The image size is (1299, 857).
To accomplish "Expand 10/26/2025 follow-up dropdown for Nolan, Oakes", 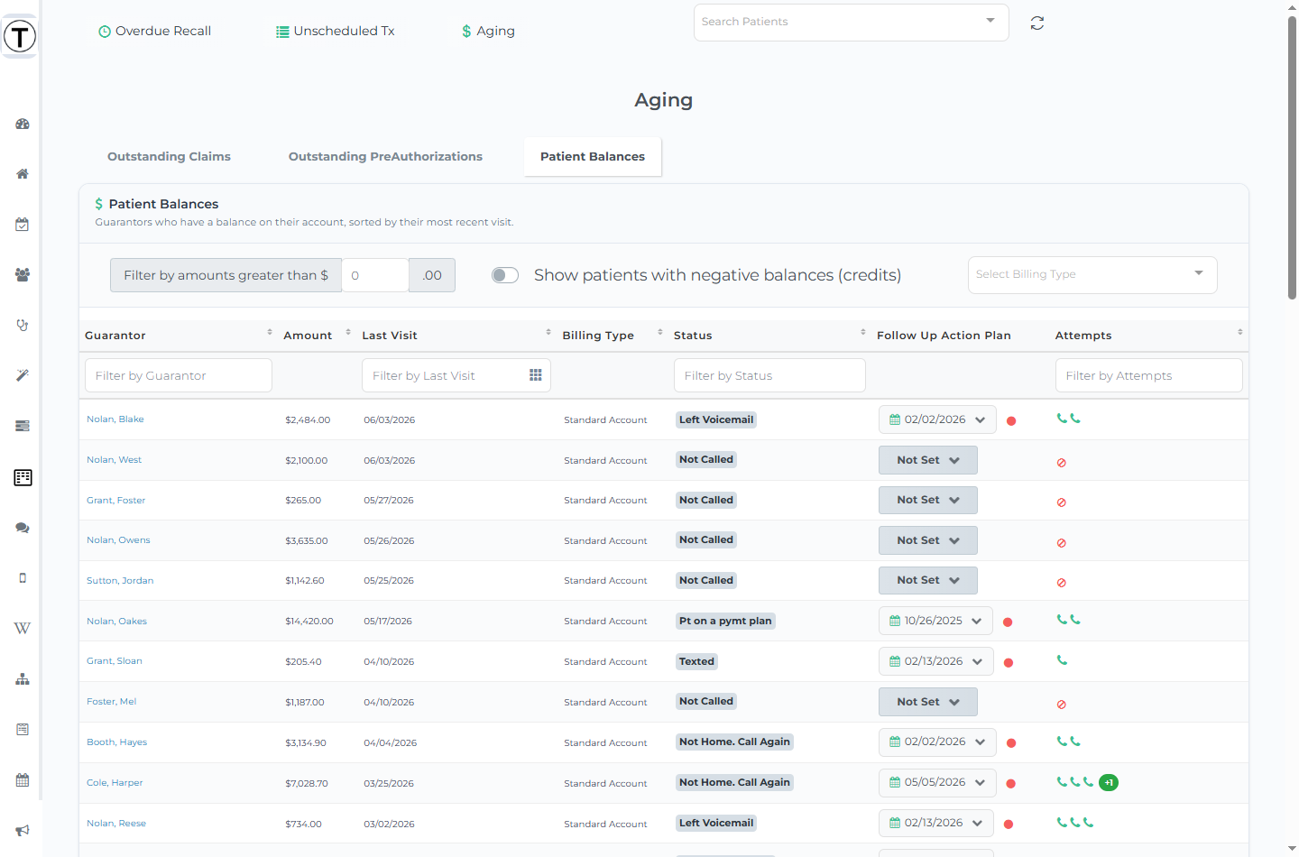I will tap(935, 621).
